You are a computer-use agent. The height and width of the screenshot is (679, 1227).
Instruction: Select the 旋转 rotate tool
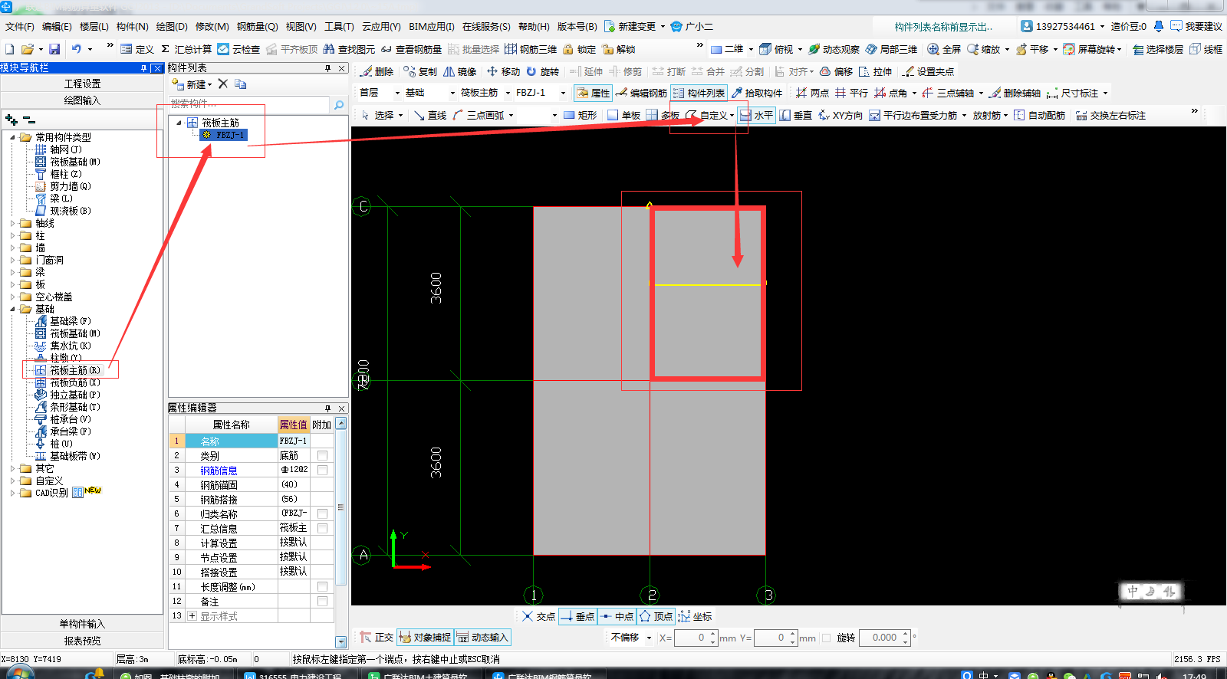pyautogui.click(x=543, y=71)
